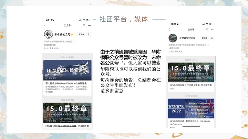Click the 未命名公众号 account avatar
This screenshot has height=139, width=248.
pyautogui.click(x=48, y=34)
